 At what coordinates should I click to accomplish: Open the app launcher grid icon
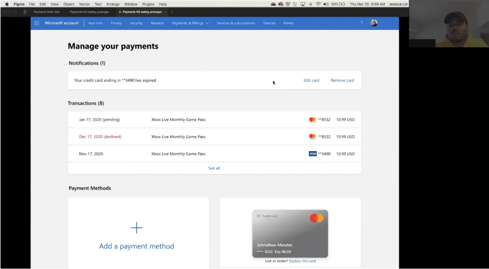[x=37, y=23]
